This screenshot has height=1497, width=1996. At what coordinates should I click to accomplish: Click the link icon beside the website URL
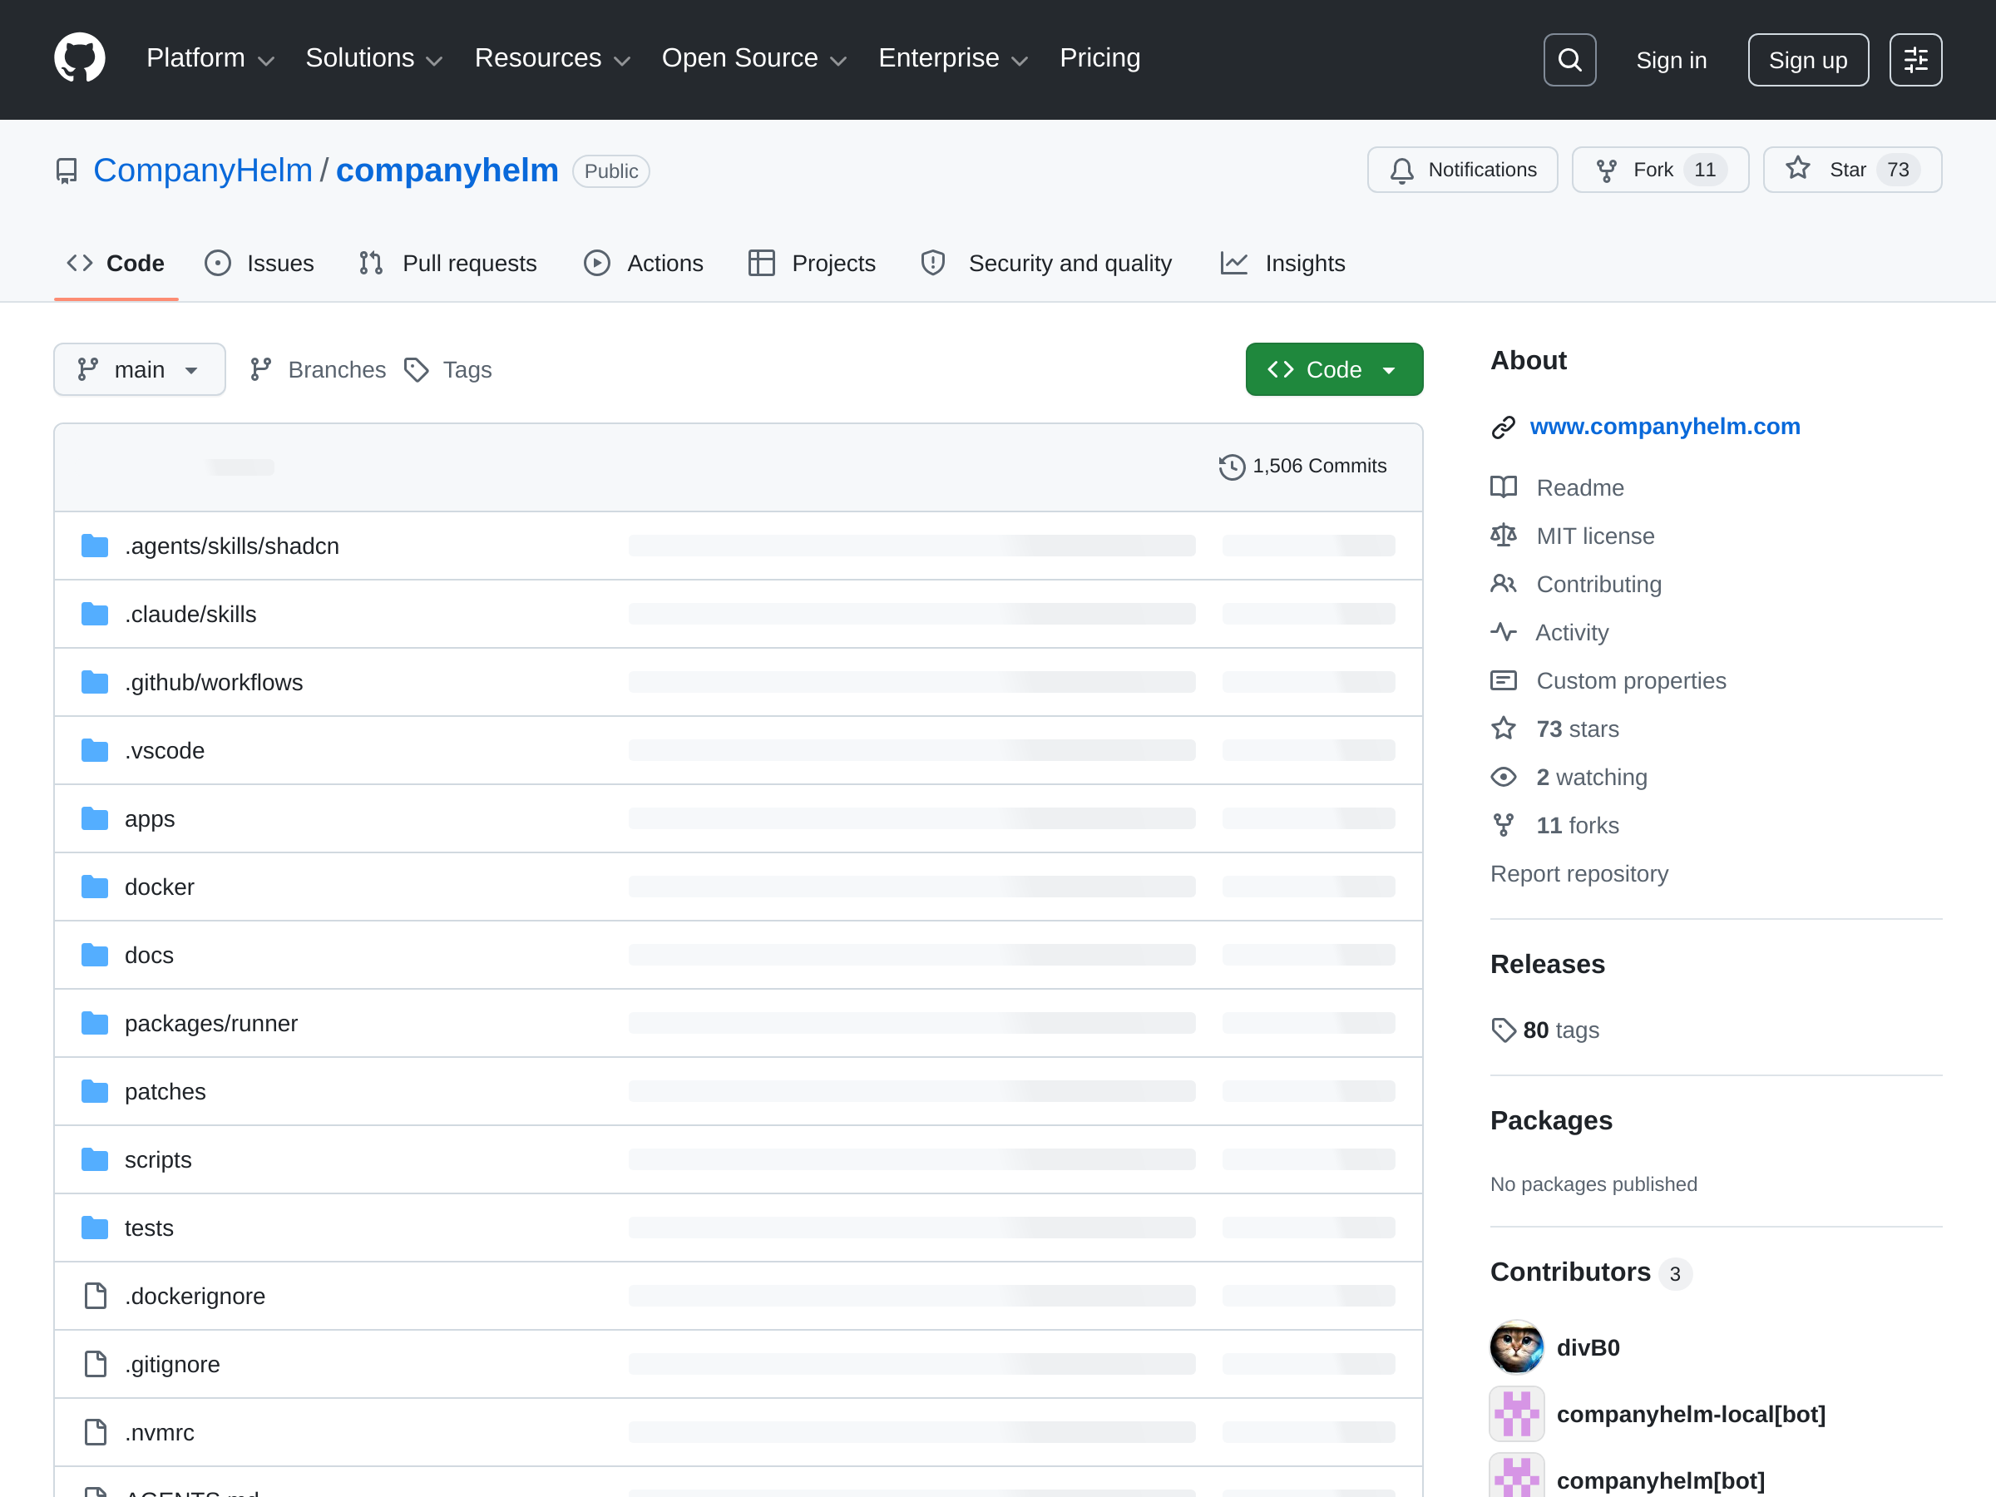[1504, 427]
